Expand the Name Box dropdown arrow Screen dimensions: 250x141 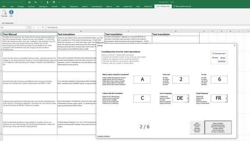coord(26,27)
